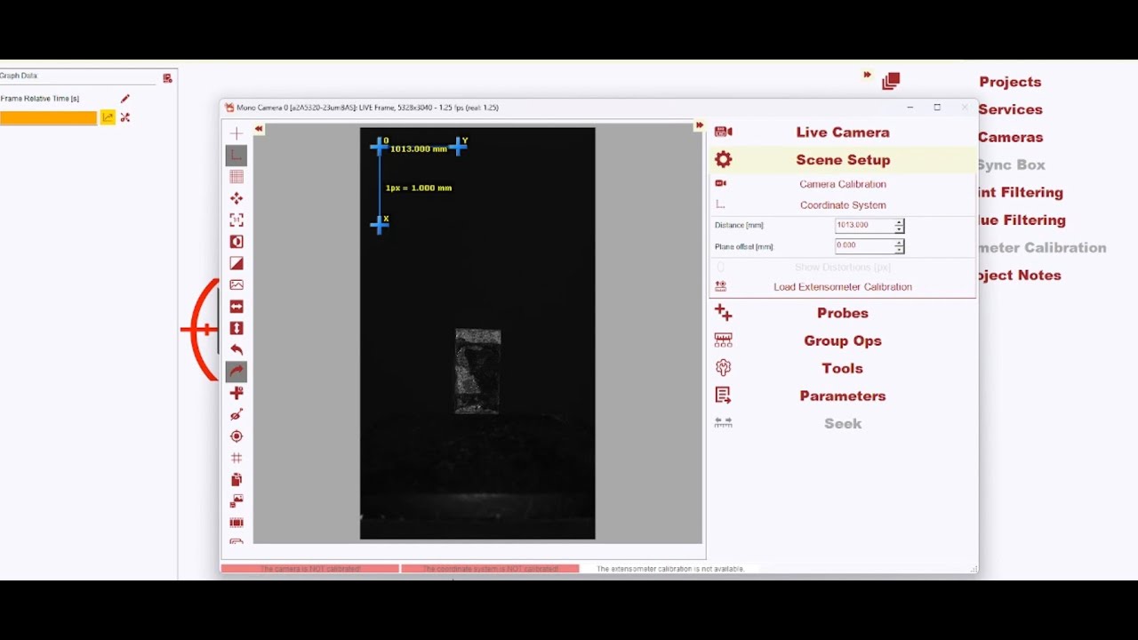1138x640 pixels.
Task: Open the Tools section
Action: 843,368
